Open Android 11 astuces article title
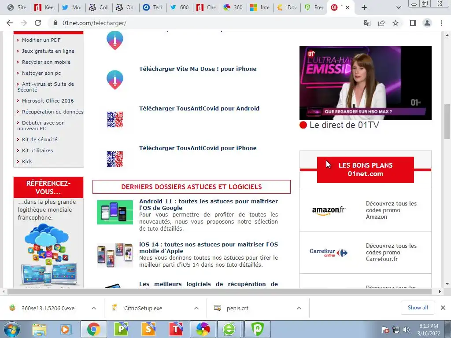 pos(208,204)
